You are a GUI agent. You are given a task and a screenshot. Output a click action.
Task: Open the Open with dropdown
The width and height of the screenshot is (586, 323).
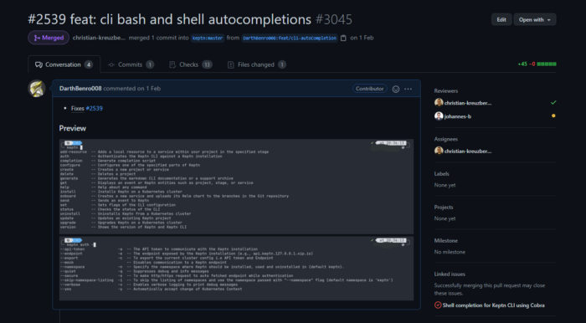[534, 20]
